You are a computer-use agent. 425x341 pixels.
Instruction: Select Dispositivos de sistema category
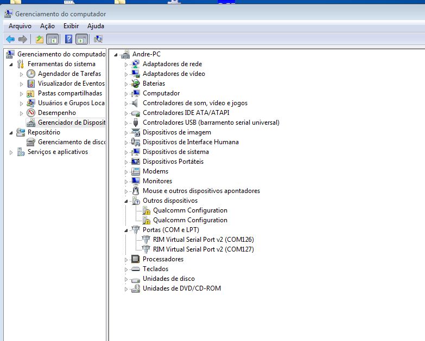pos(176,152)
